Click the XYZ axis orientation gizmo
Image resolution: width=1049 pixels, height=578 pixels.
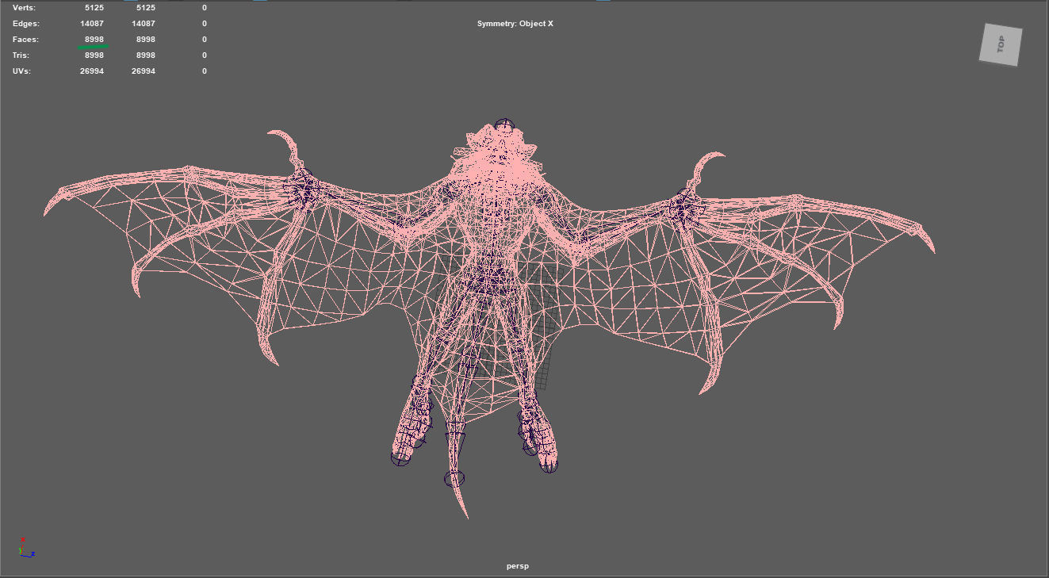coord(25,546)
